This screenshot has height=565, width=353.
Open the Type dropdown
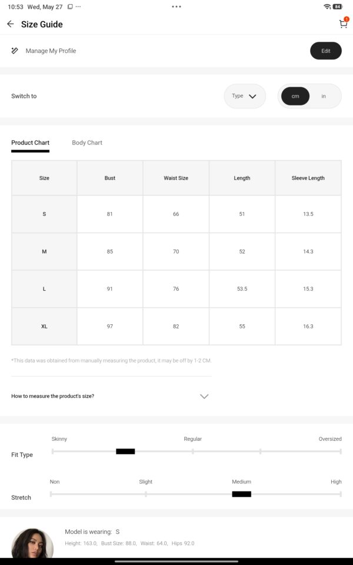(x=245, y=96)
